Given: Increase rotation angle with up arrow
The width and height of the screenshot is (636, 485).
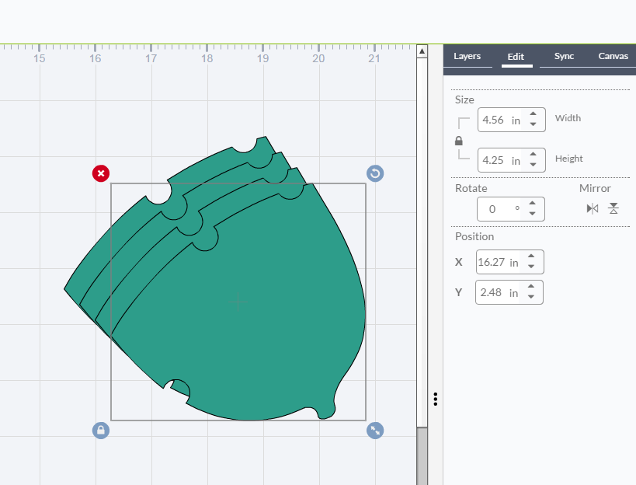Looking at the screenshot, I should (533, 204).
